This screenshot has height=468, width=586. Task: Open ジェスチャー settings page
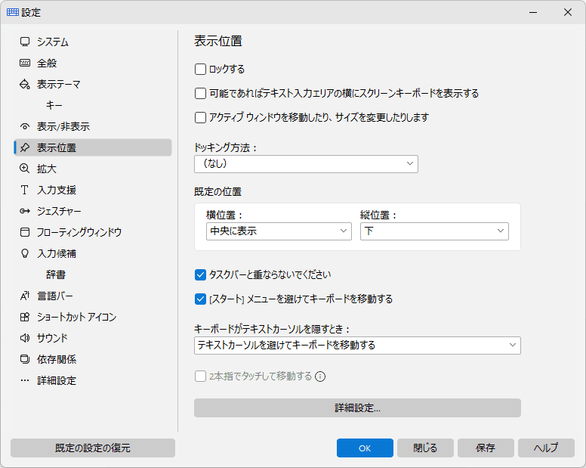[93, 211]
